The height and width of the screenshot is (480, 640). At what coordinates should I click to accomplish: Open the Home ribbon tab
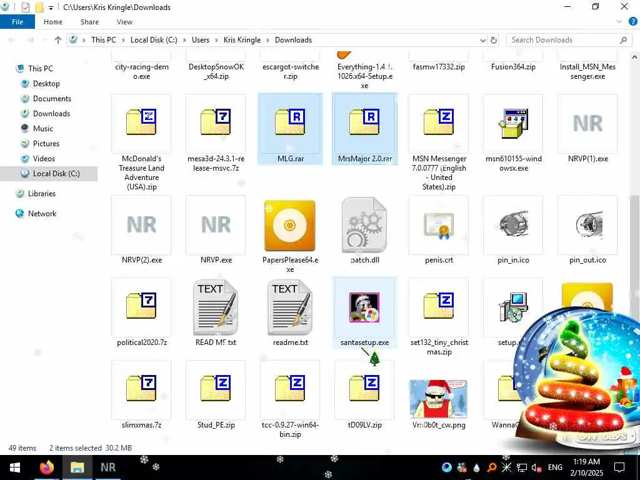click(x=53, y=22)
